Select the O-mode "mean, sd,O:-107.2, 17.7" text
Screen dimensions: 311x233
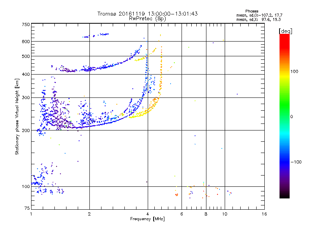pyautogui.click(x=259, y=15)
